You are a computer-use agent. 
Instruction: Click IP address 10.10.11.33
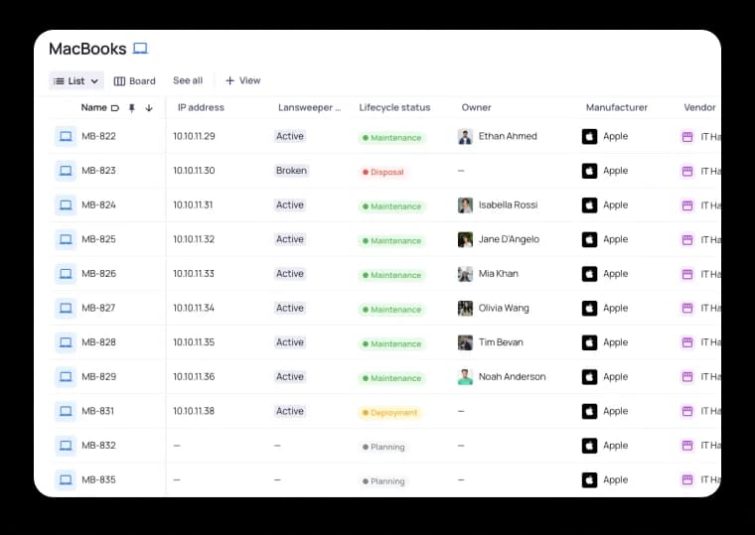194,273
